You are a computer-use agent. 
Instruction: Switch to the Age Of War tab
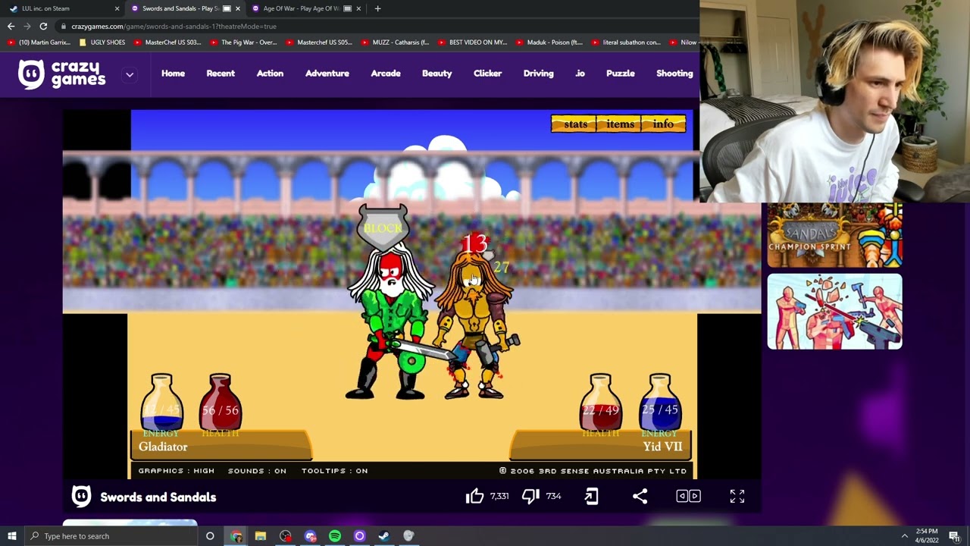tap(300, 8)
